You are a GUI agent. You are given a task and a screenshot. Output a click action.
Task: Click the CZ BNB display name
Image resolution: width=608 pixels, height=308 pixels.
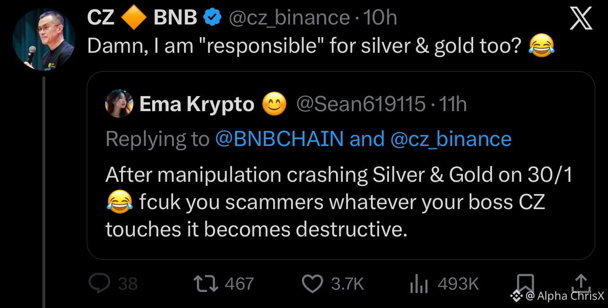click(142, 18)
